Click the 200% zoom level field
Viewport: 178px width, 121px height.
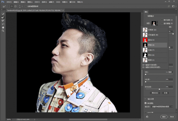click(x=9, y=119)
